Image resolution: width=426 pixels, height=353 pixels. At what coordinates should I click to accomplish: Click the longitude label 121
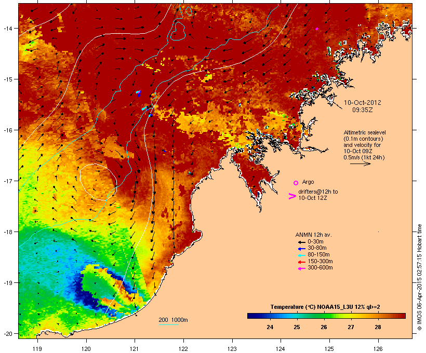point(135,349)
